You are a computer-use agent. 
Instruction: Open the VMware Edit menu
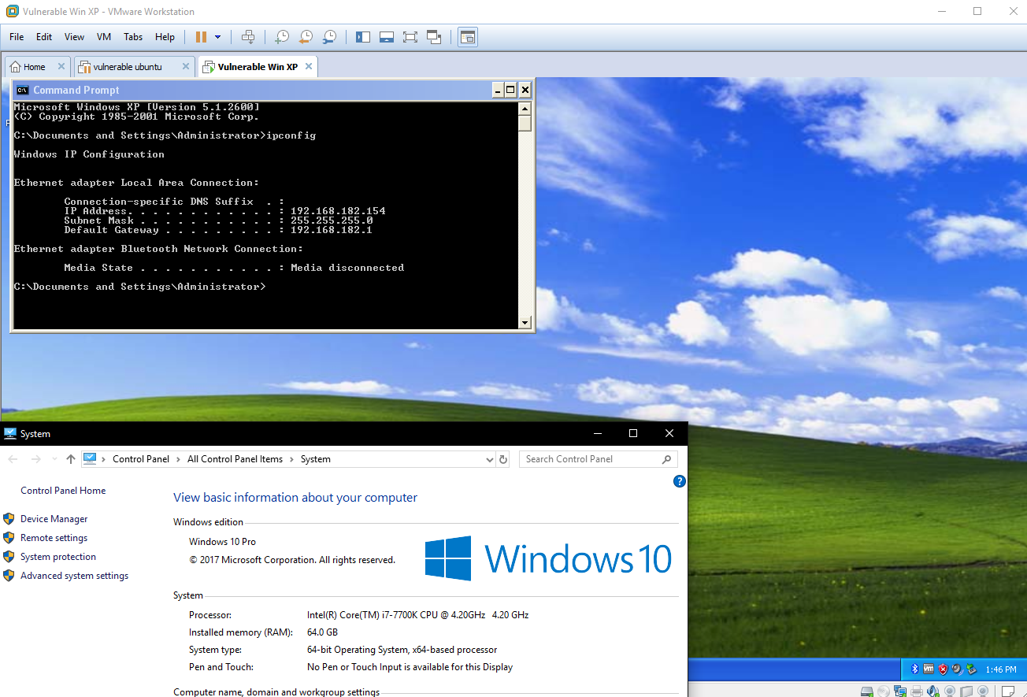point(44,37)
